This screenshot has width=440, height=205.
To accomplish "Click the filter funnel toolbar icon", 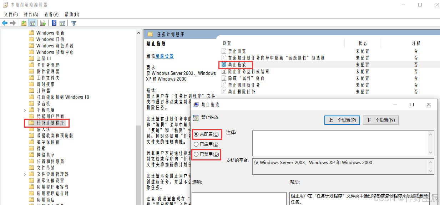I will click(x=74, y=23).
